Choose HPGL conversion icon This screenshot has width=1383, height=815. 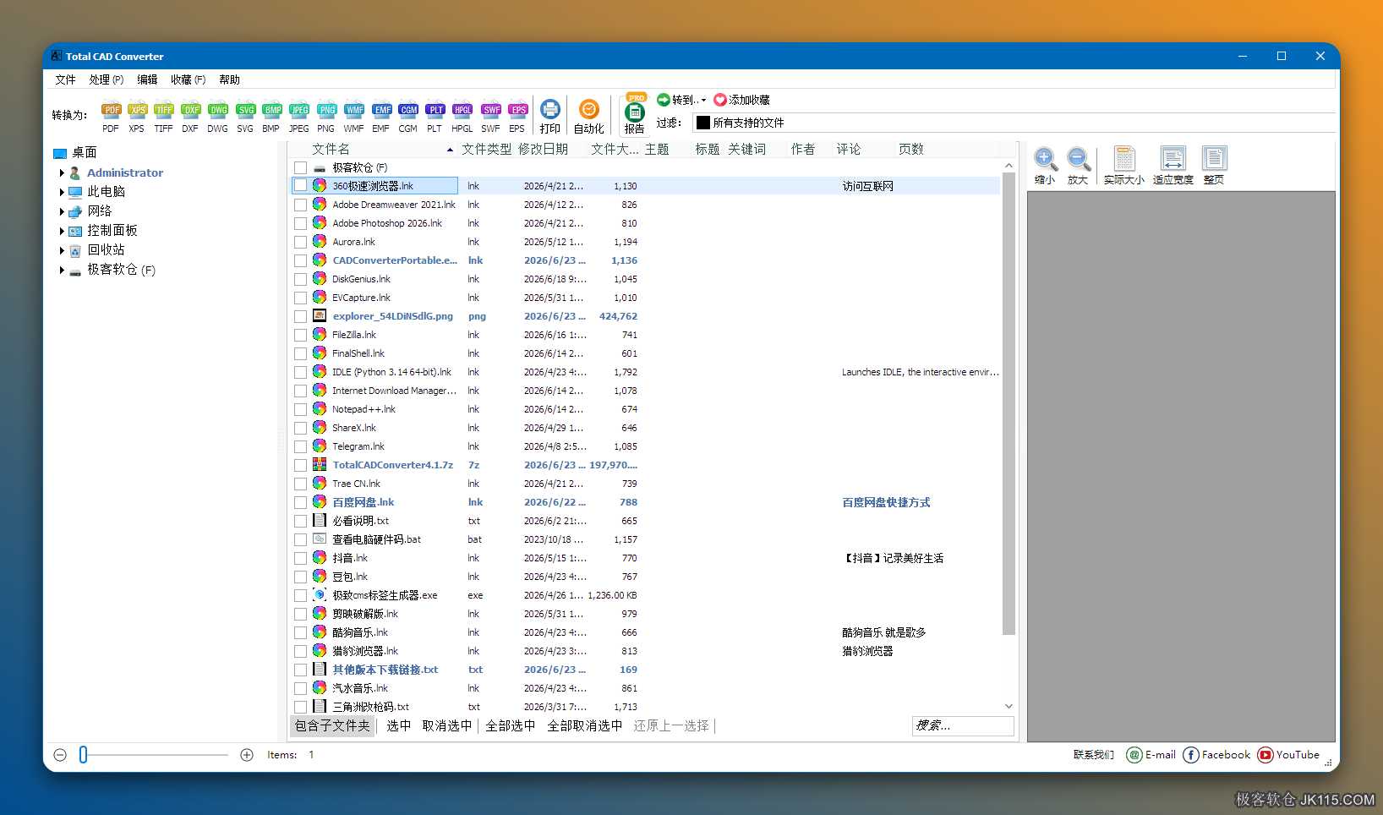462,117
